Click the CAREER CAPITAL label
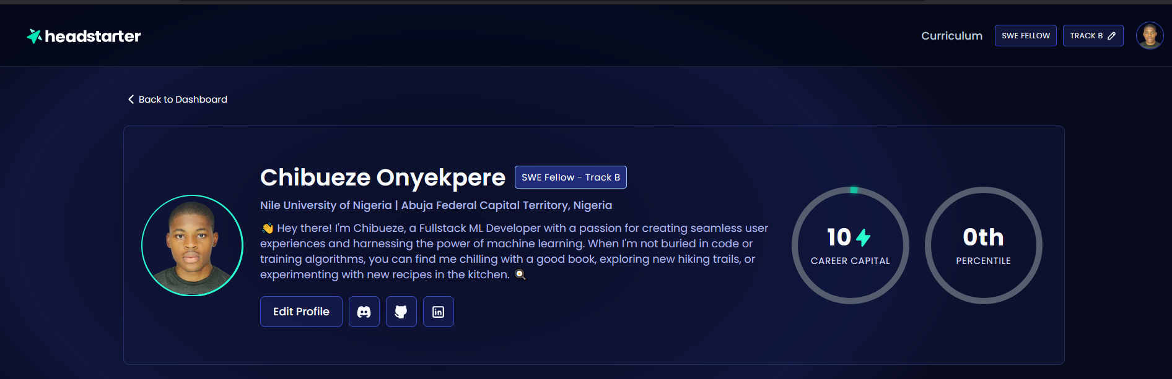1172x379 pixels. click(851, 261)
